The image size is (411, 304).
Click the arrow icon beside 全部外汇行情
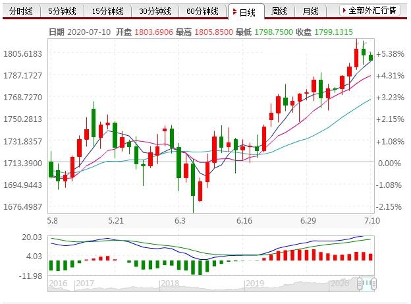(344, 11)
